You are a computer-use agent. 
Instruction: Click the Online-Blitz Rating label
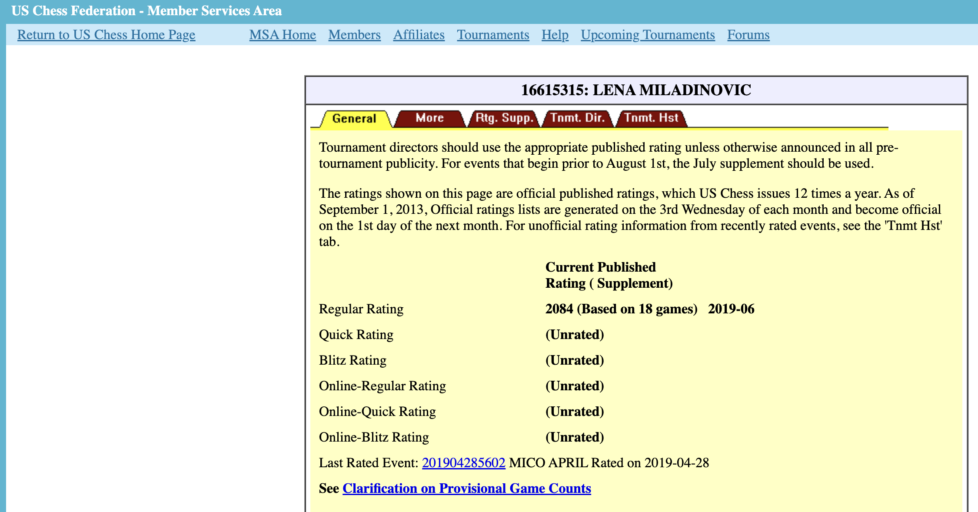pyautogui.click(x=374, y=437)
